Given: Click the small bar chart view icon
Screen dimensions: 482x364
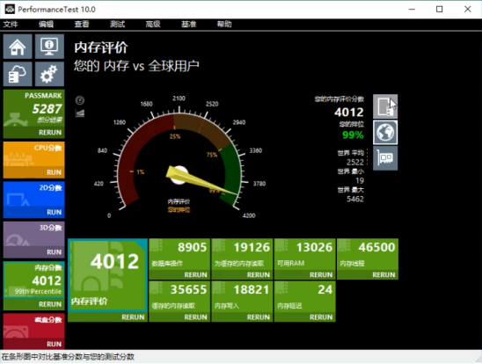Looking at the screenshot, I should [x=80, y=113].
